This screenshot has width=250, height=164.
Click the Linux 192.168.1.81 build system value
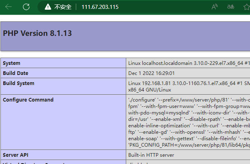(189, 83)
